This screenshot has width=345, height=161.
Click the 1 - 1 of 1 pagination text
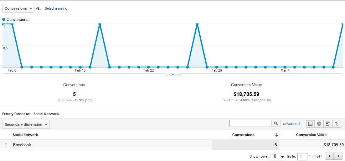point(316,157)
